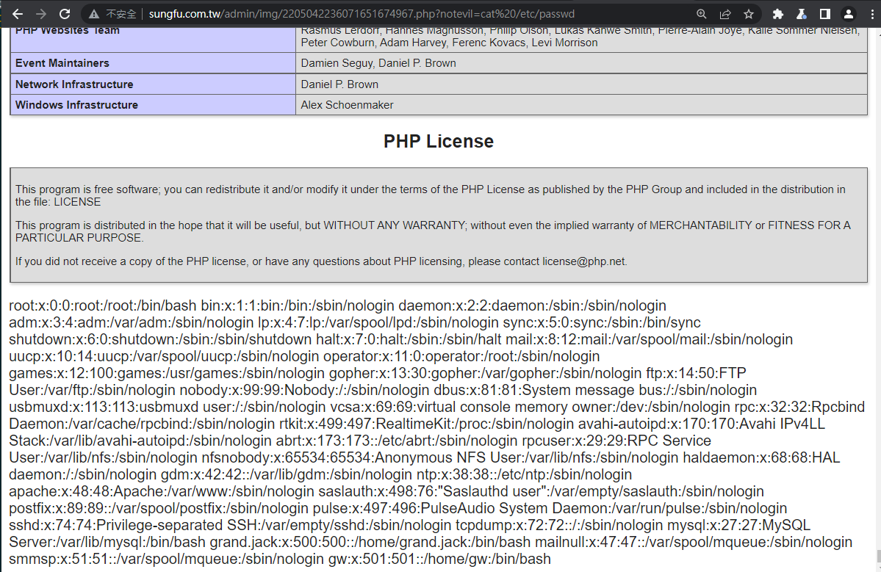This screenshot has height=572, width=881.
Task: Select the 'Event Maintainers' table cell
Action: pyautogui.click(x=153, y=63)
